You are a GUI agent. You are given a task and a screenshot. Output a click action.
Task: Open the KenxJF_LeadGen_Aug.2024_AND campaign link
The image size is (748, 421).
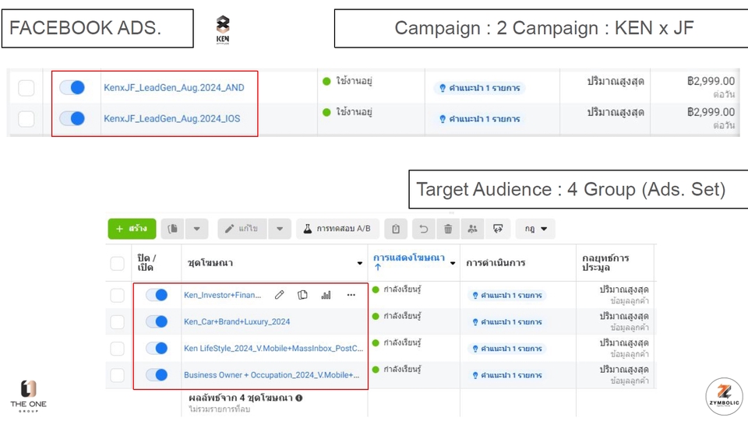point(174,88)
